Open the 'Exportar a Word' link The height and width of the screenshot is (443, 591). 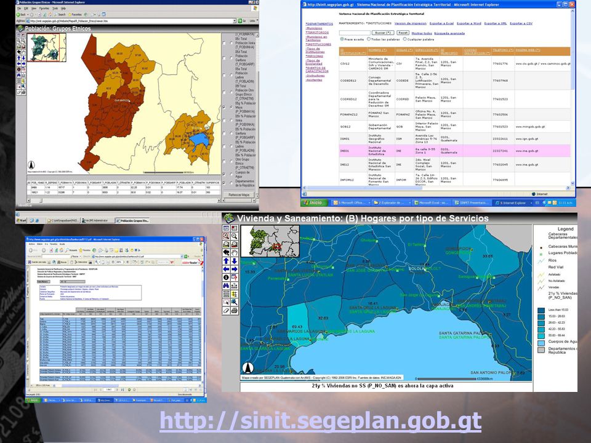point(469,23)
